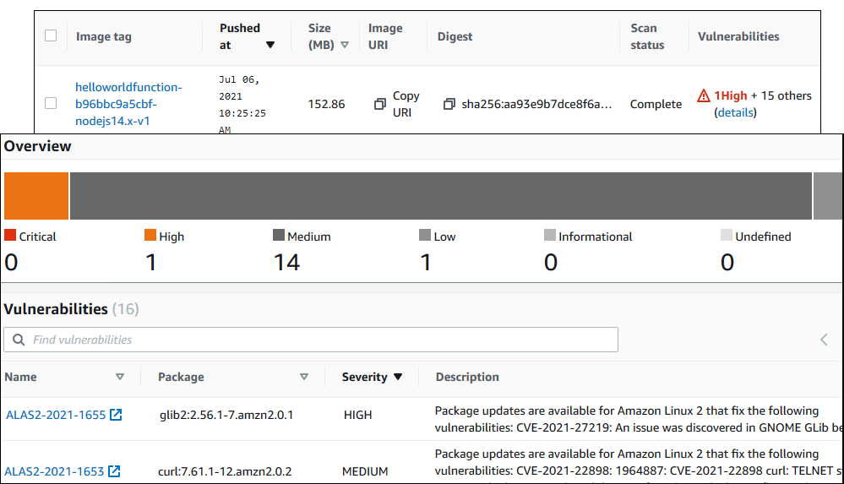Open ALAS2-2021-1655 advisory link
Screen dimensions: 844x484
pyautogui.click(x=56, y=415)
